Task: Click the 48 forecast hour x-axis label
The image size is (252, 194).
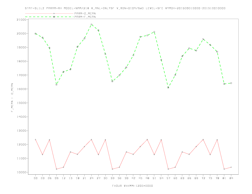Action: [x=147, y=178]
